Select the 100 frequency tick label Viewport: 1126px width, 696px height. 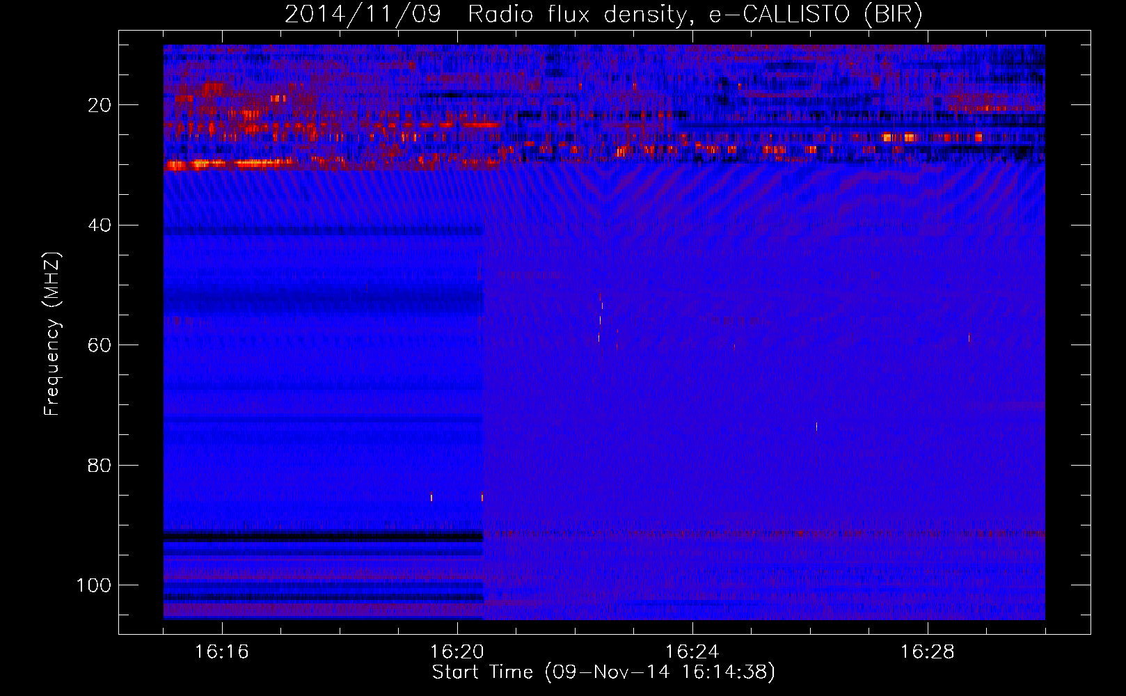coord(94,585)
